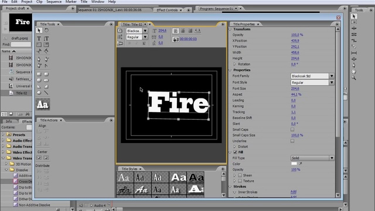Pick fill color with the eyedropper
Screen dimensions: 375x211
coord(301,164)
